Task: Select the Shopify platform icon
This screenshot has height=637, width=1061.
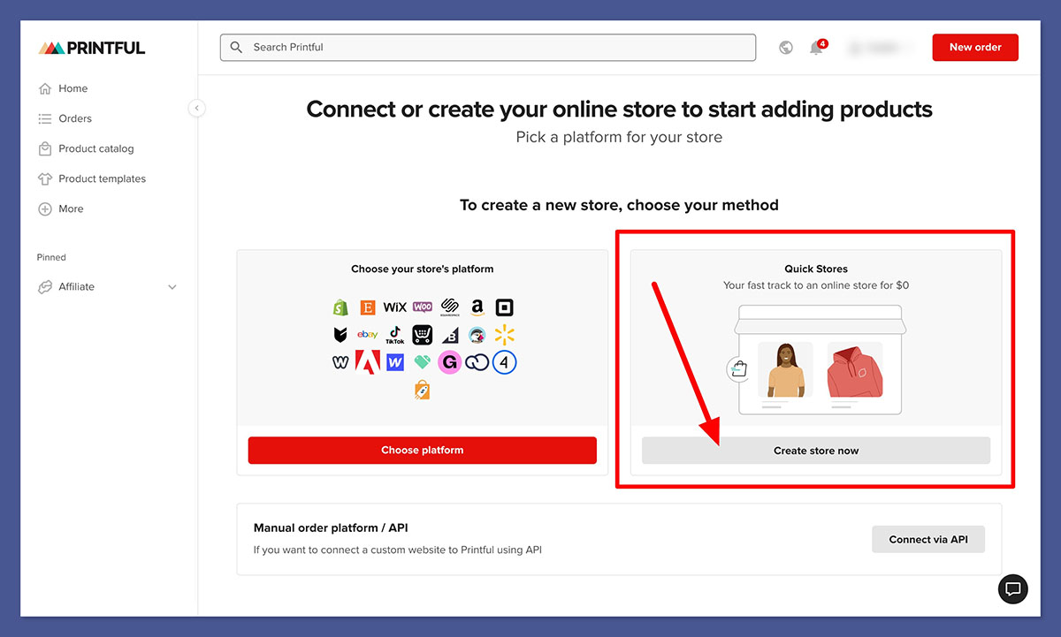Action: click(340, 307)
